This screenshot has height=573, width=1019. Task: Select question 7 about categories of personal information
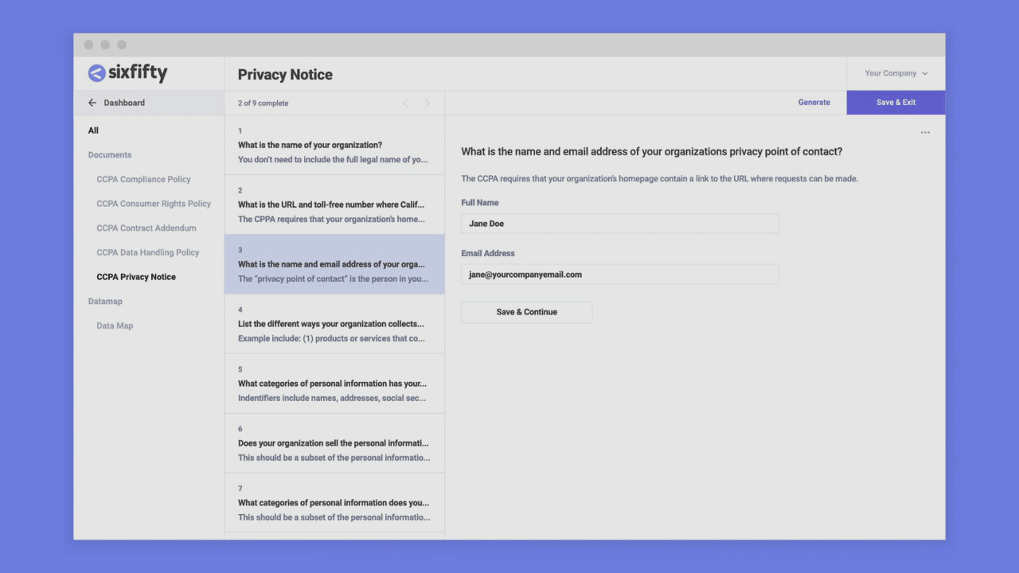(x=334, y=503)
